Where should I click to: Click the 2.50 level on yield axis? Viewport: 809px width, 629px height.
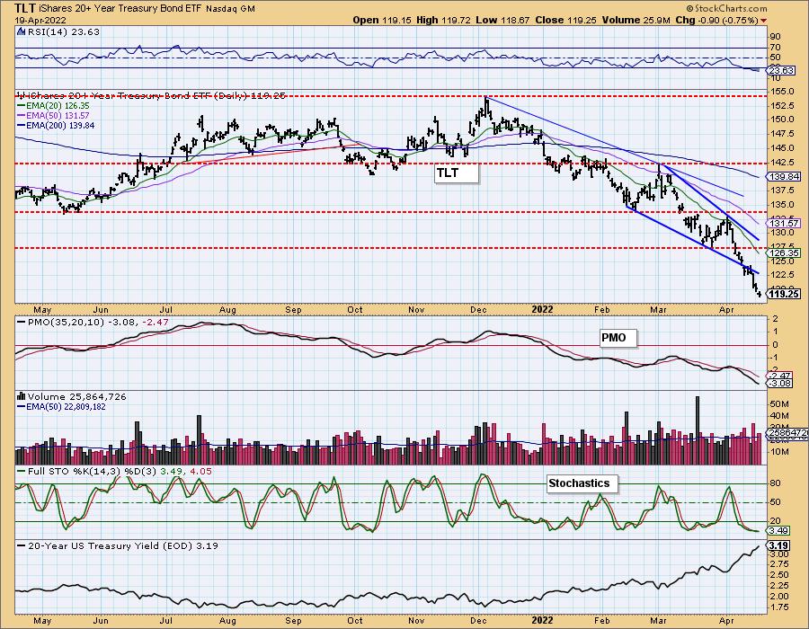pos(779,575)
